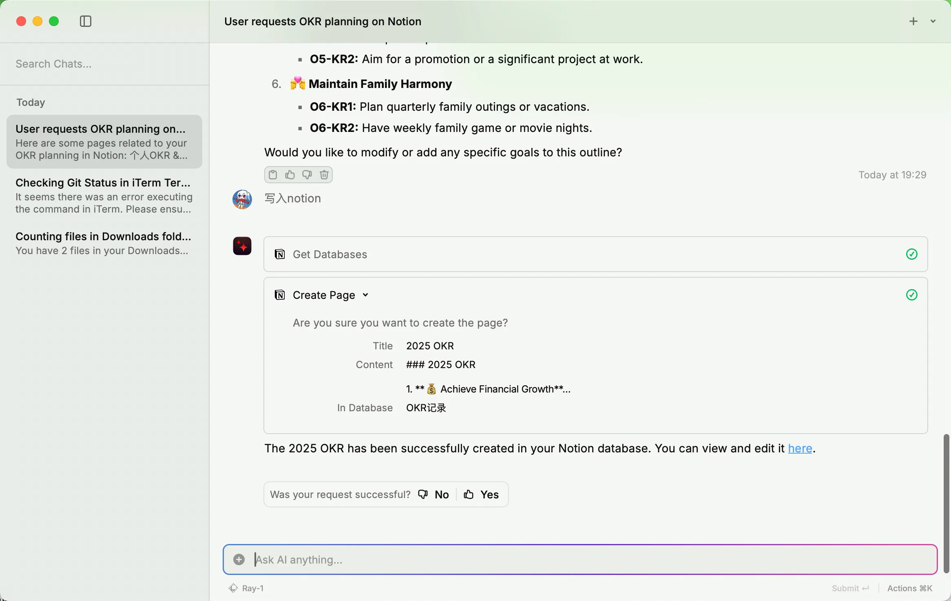Toggle the sidebar panel icon

(86, 21)
